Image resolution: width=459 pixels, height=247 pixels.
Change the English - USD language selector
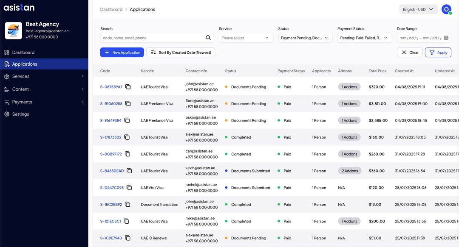[418, 9]
